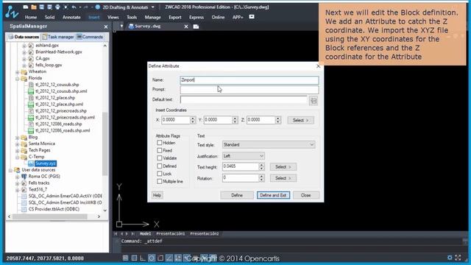Click the SpatialManager horizontal scrollbar

49,216
